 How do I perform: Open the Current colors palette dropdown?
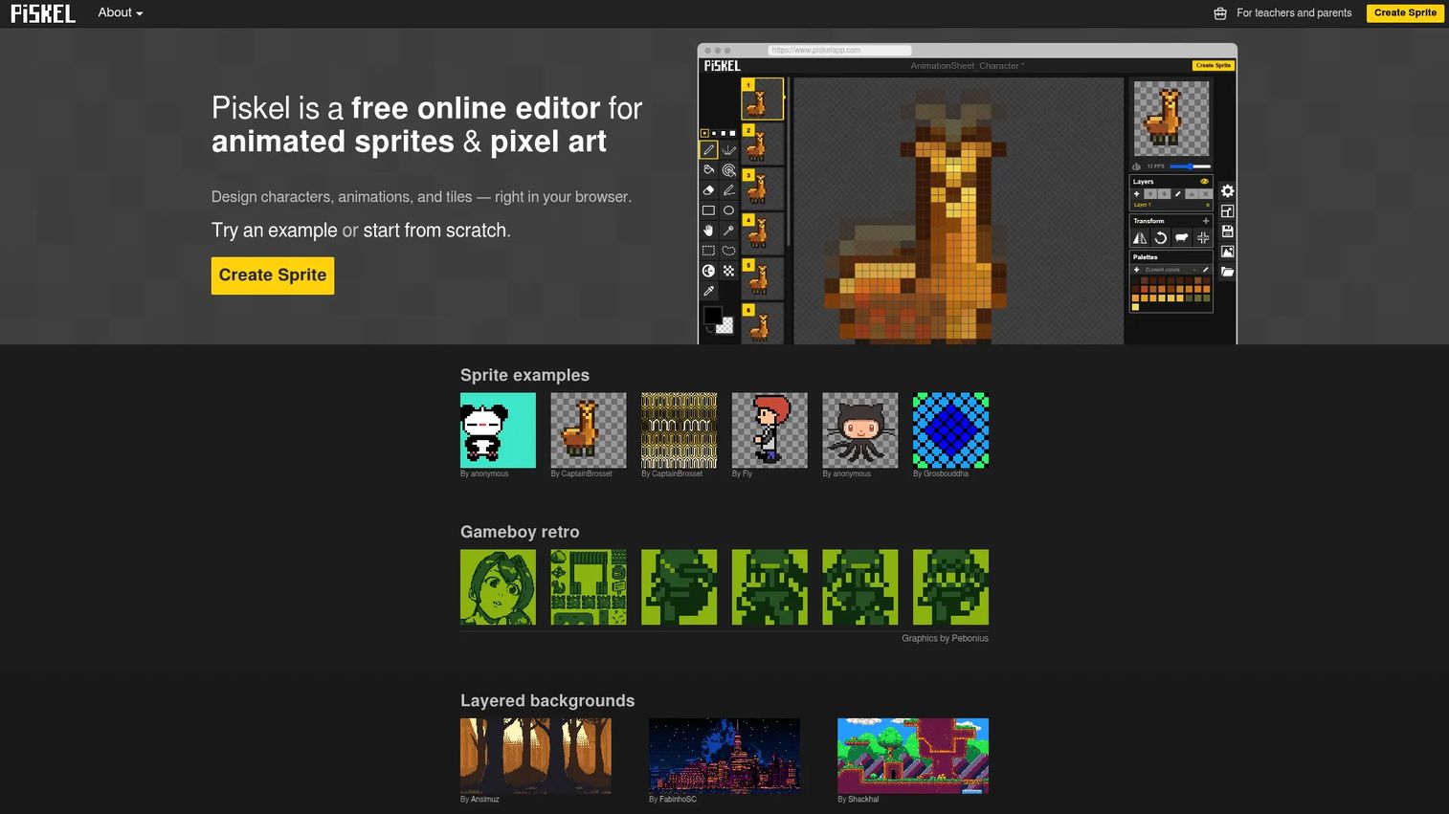point(1170,270)
